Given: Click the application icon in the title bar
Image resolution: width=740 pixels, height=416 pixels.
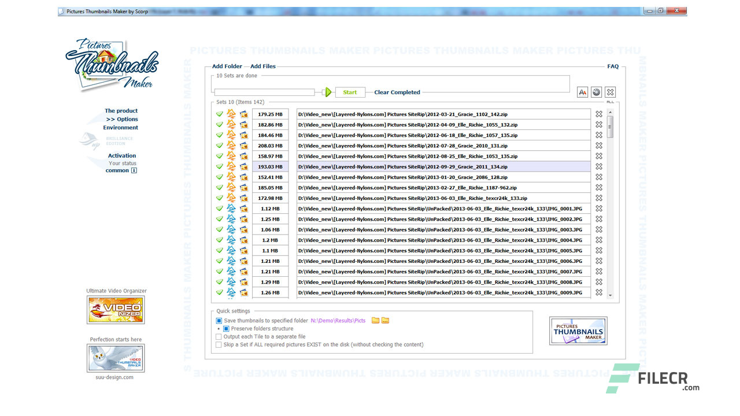Looking at the screenshot, I should pyautogui.click(x=62, y=11).
